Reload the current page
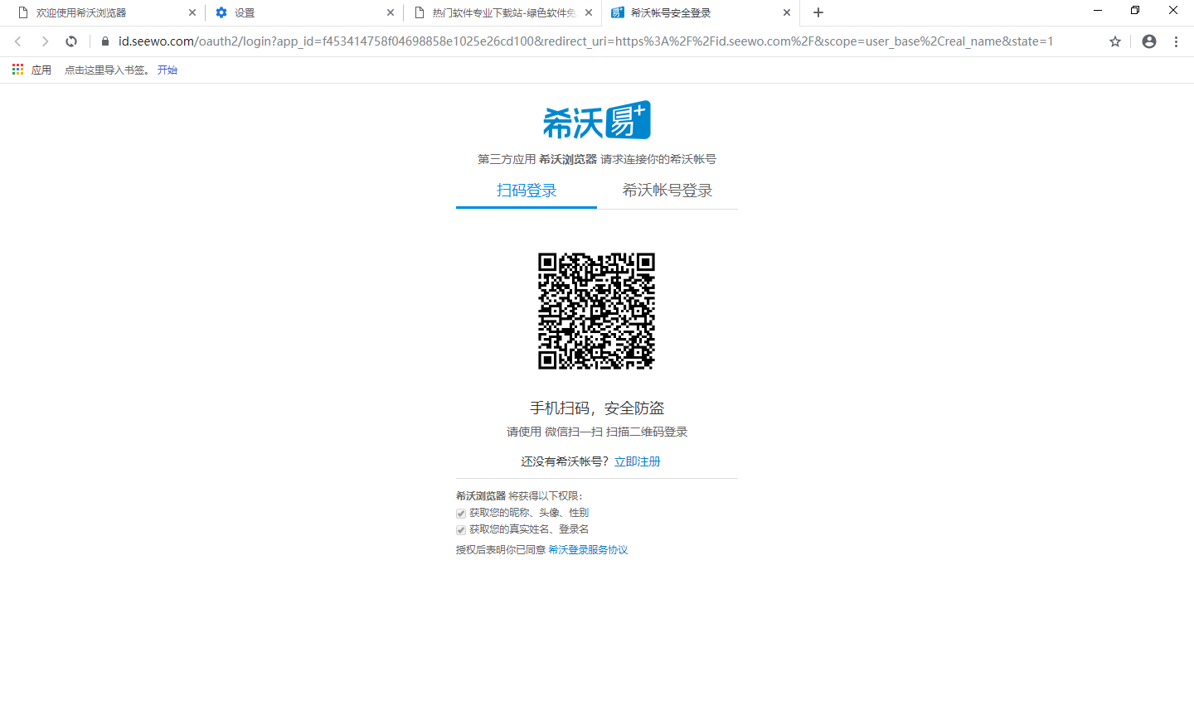Viewport: 1194px width, 705px height. [71, 41]
